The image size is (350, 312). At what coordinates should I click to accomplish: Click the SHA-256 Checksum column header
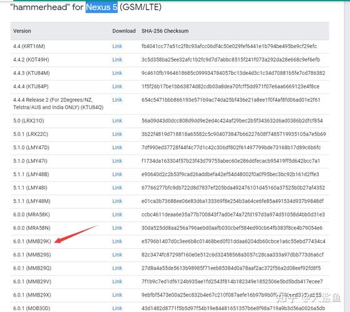[165, 31]
